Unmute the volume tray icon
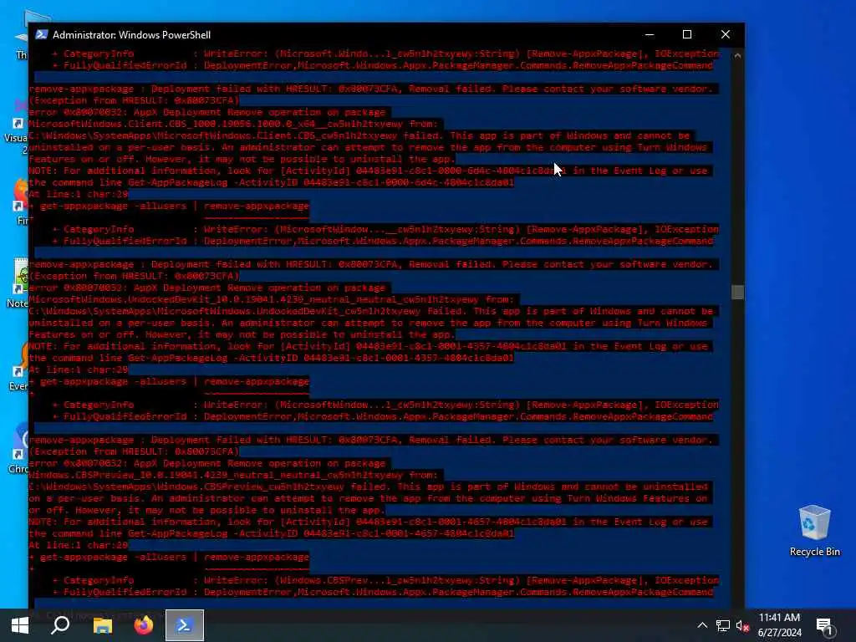Viewport: 856px width, 642px height. click(742, 625)
